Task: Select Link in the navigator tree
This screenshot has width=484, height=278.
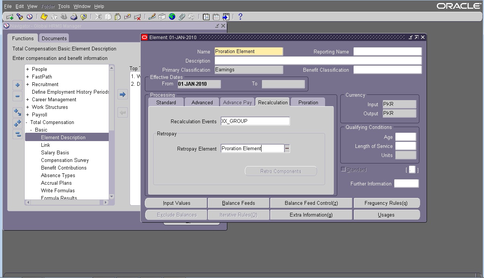Action: (x=46, y=145)
